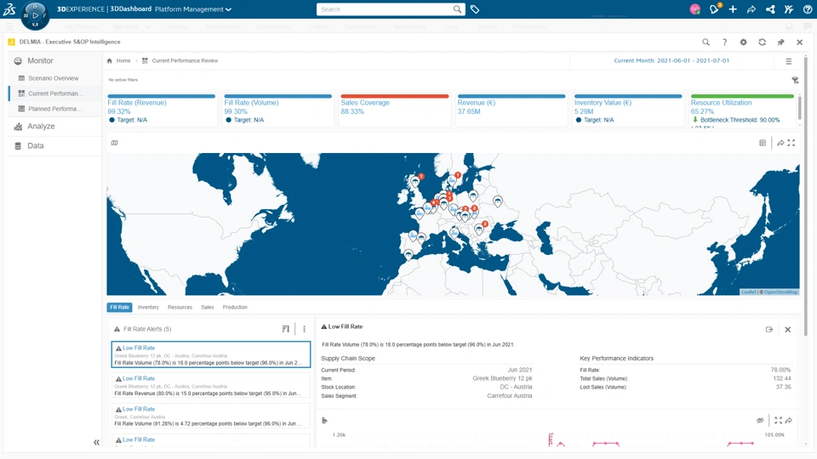
Task: Search within the DELMIA widget
Action: coord(706,42)
